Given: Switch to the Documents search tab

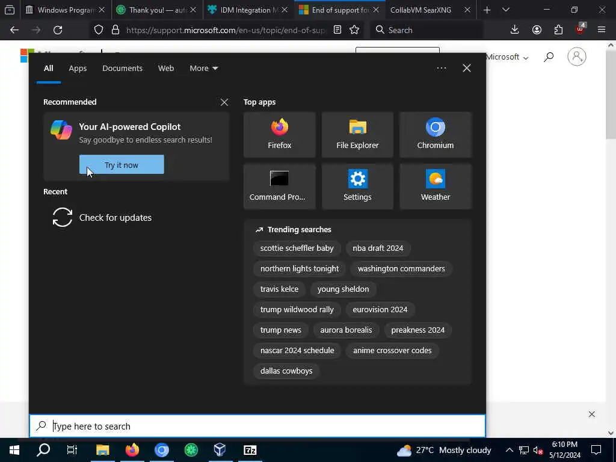Looking at the screenshot, I should coord(122,69).
